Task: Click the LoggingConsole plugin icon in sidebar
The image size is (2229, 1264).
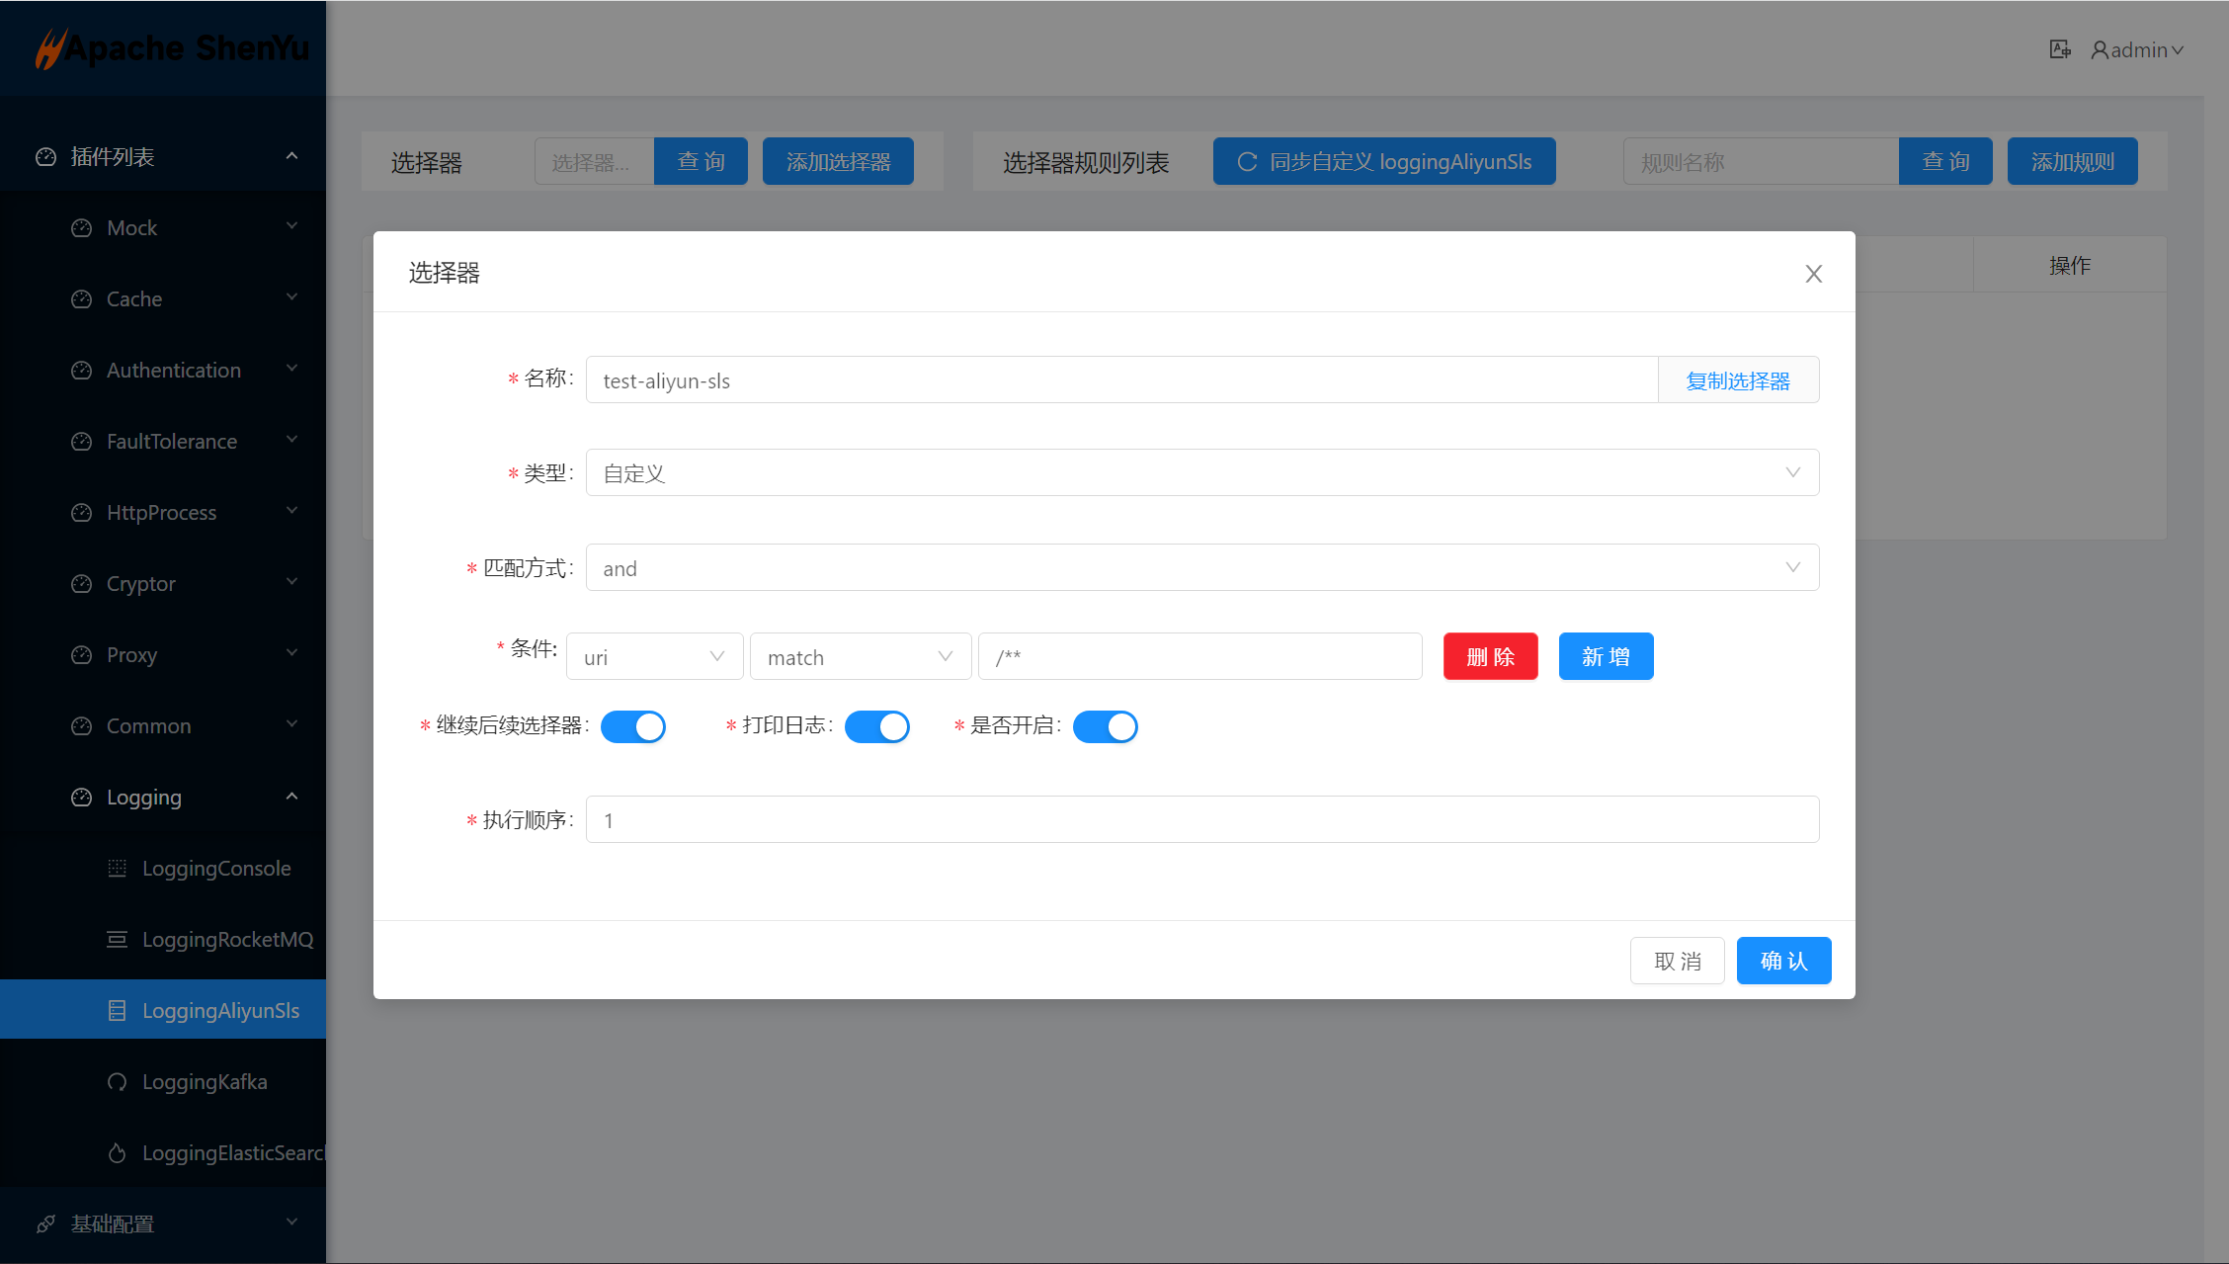Action: pyautogui.click(x=117, y=868)
